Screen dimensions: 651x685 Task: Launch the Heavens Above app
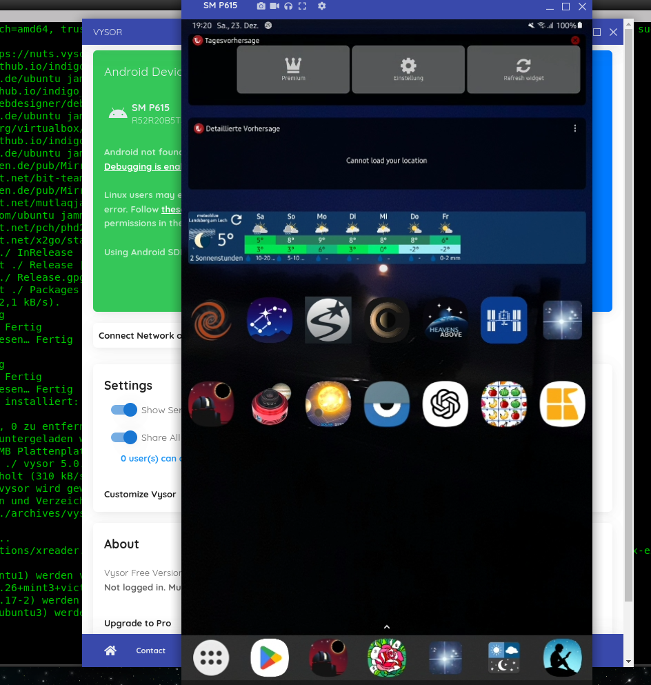coord(445,320)
